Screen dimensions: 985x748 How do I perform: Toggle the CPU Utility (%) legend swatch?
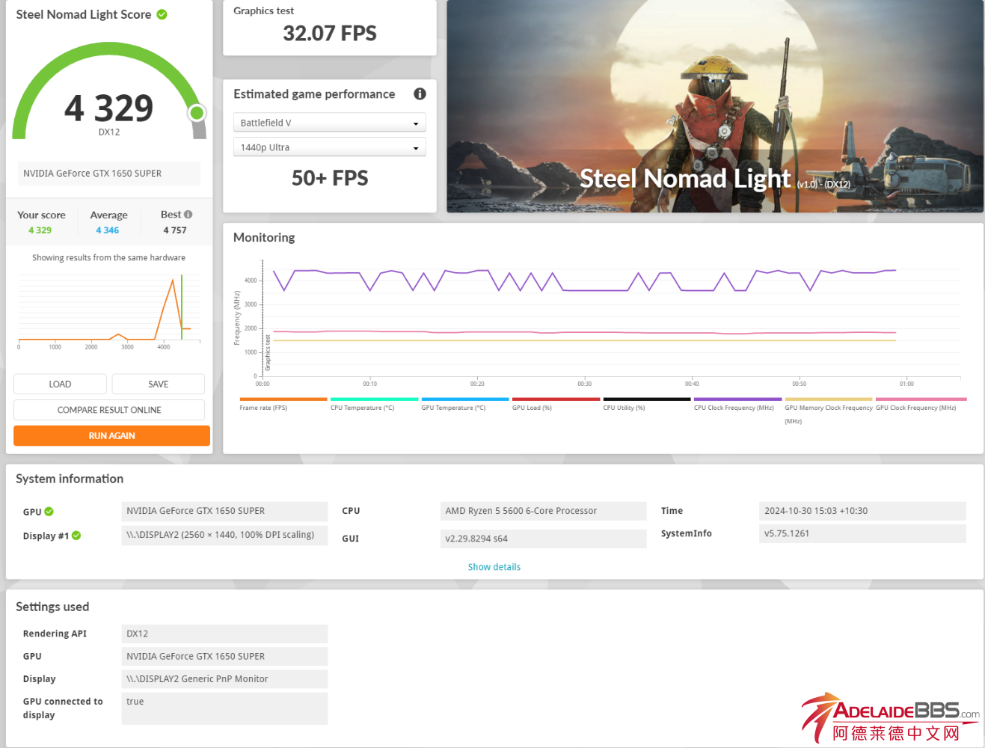(x=647, y=399)
